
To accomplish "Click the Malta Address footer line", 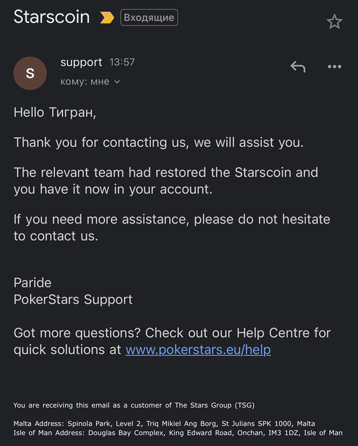I will (x=164, y=424).
